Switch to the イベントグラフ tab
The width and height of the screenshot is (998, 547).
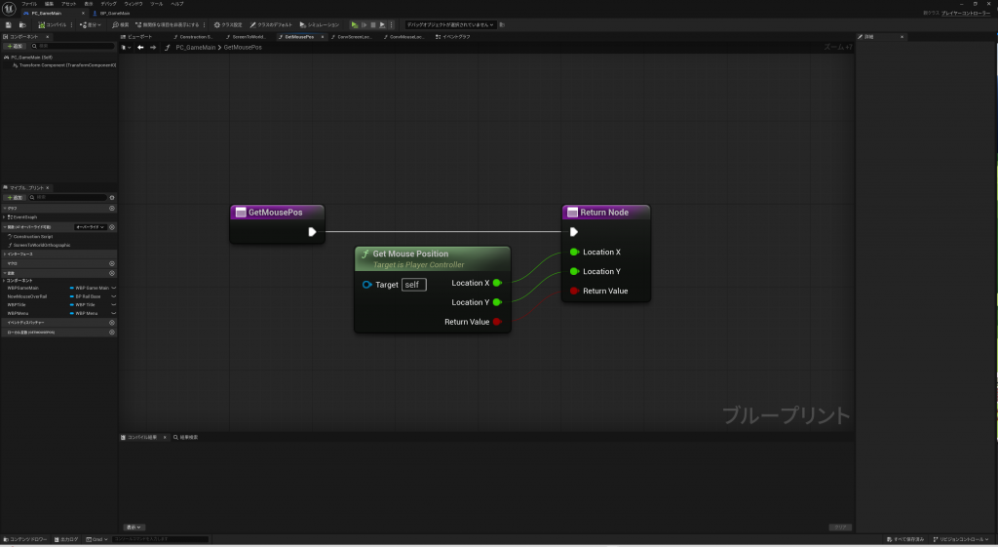tap(453, 37)
